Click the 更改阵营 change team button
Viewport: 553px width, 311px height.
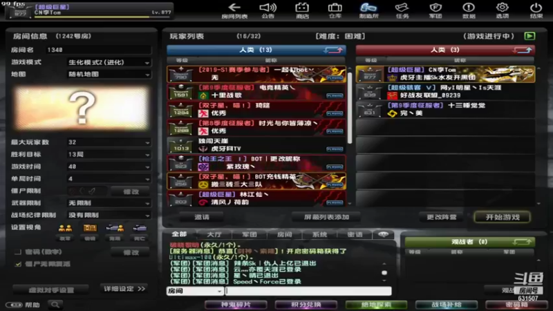[442, 217]
